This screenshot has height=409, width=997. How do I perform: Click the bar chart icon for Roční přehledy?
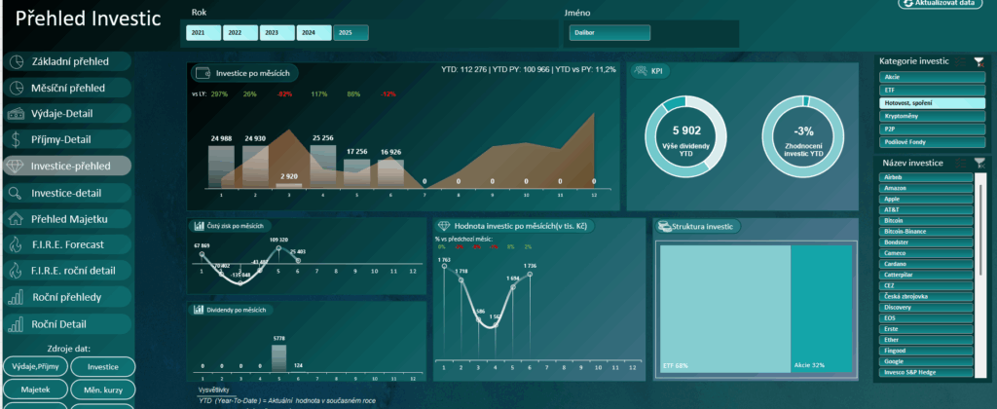pyautogui.click(x=17, y=297)
